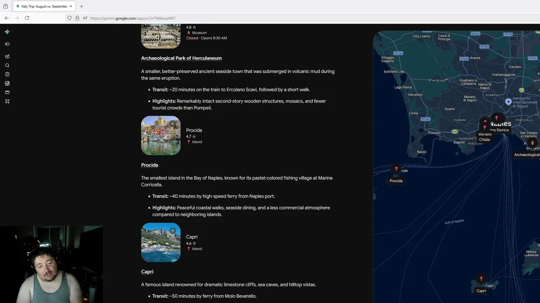The image size is (540, 303).
Task: Open the sidebar search magnifier icon
Action: click(7, 66)
